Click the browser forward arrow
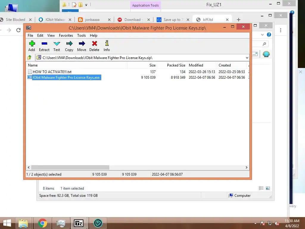Viewport: 305px width, 229px height. 9,30
